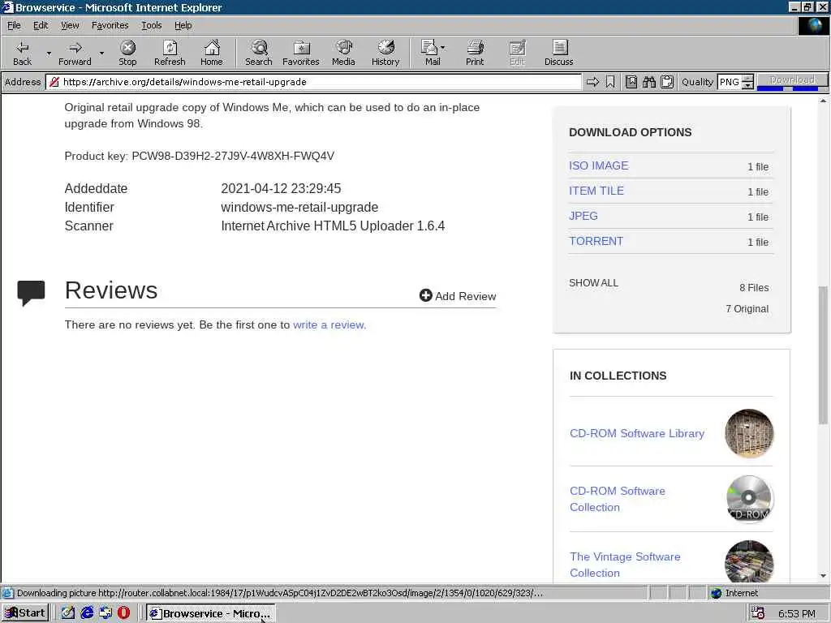831x623 pixels.
Task: Open the Mail toolbar button
Action: (x=433, y=53)
